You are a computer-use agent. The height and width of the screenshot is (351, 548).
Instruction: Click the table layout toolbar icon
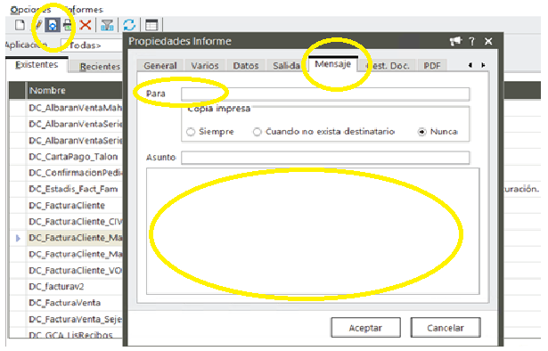tap(151, 25)
